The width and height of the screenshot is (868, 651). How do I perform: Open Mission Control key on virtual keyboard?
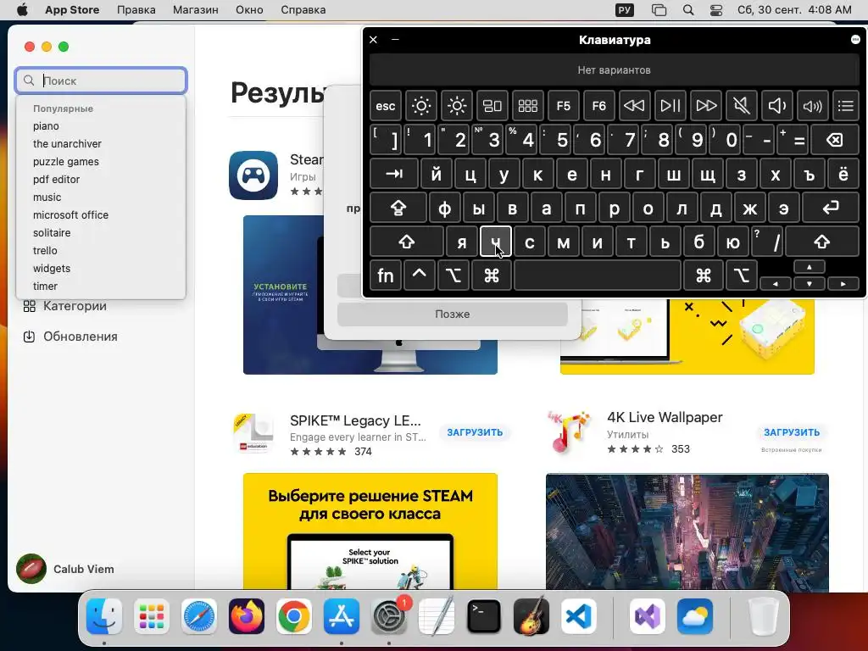[492, 106]
